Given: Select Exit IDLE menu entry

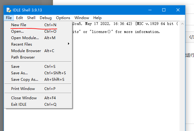Looking at the screenshot, I should point(38,104).
